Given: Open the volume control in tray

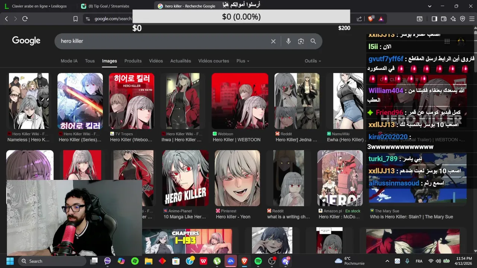Looking at the screenshot, I should (438, 261).
